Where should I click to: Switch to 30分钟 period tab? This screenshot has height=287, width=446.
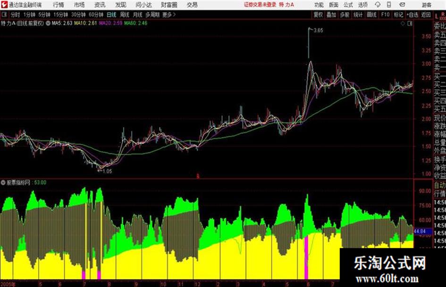click(x=78, y=15)
